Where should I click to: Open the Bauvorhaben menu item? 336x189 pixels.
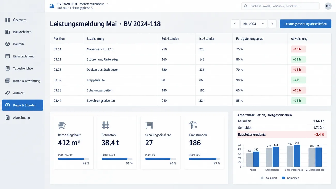(22, 32)
